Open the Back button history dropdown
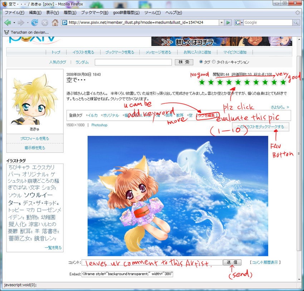 14,23
